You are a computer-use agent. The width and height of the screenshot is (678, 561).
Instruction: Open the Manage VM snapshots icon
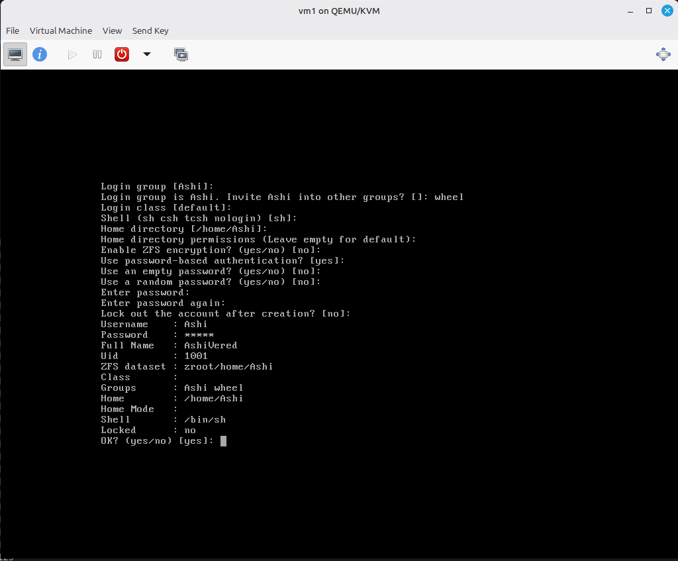click(x=181, y=54)
